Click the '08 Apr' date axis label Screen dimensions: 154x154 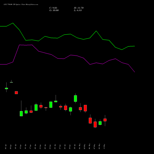click(x=6, y=147)
